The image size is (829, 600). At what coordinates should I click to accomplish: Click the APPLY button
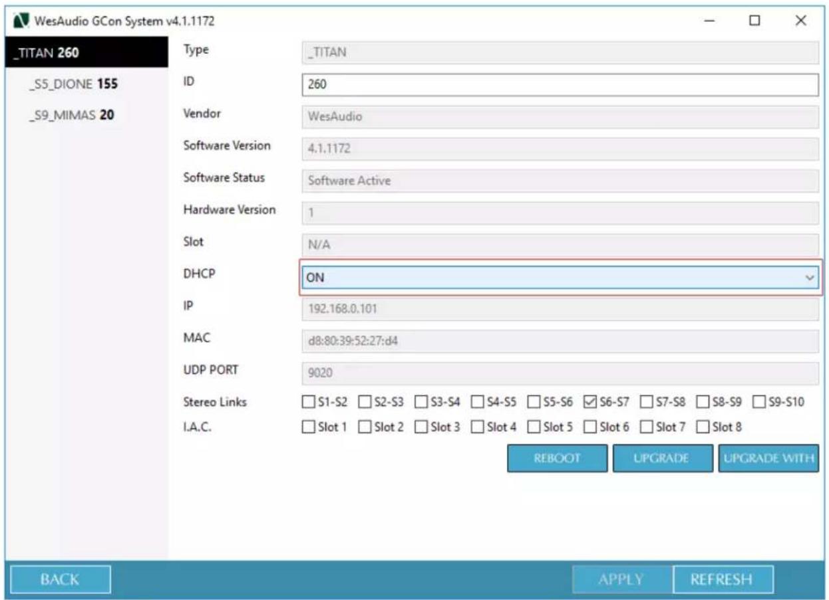pyautogui.click(x=623, y=579)
